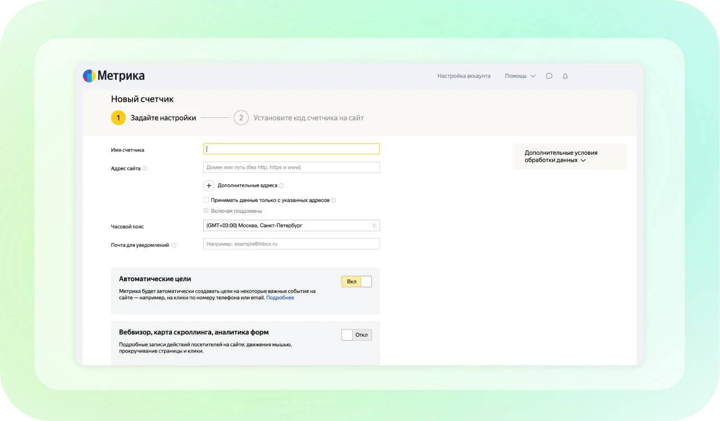
Task: Clear the timezone field with the X icon
Action: (x=374, y=226)
